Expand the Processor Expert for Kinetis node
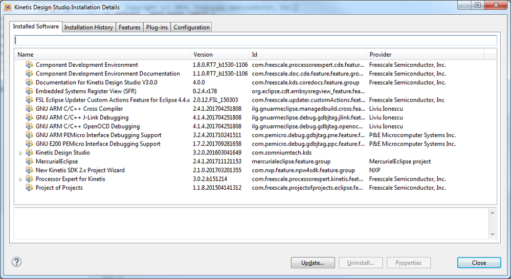 click(x=21, y=180)
